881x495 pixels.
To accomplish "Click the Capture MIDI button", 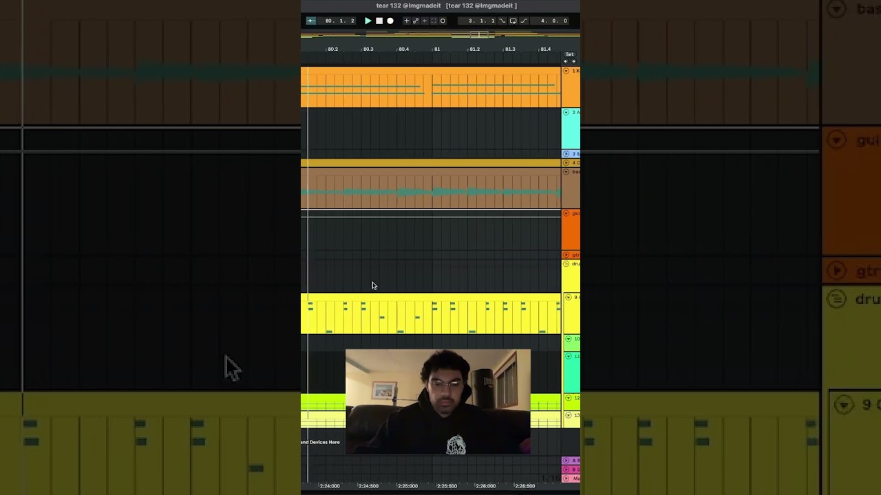I will (434, 21).
